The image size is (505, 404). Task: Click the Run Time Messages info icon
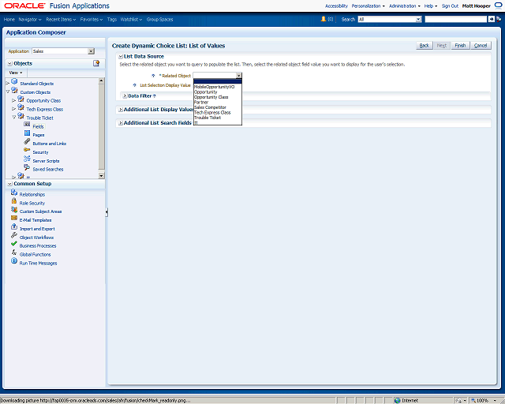click(x=14, y=260)
